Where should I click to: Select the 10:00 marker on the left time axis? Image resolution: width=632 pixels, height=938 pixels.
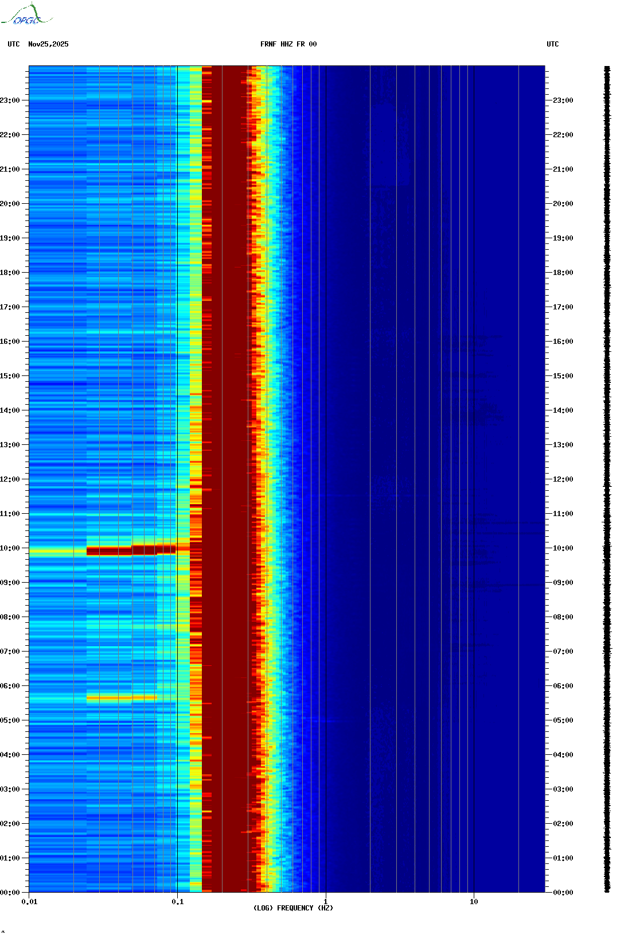[10, 548]
